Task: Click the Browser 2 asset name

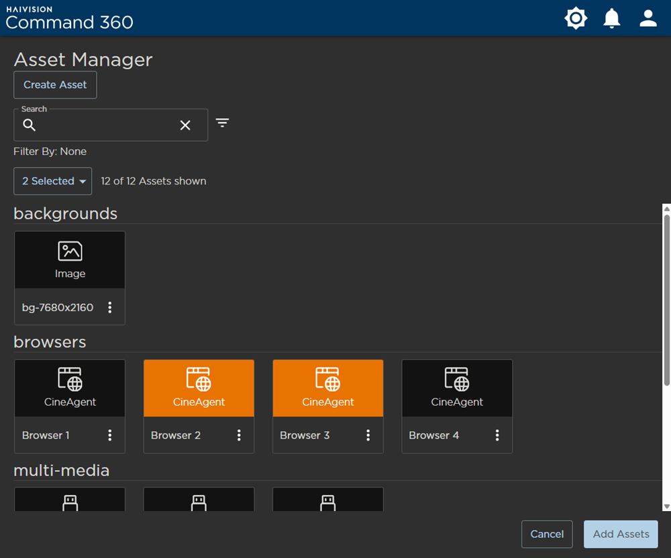Action: 175,435
